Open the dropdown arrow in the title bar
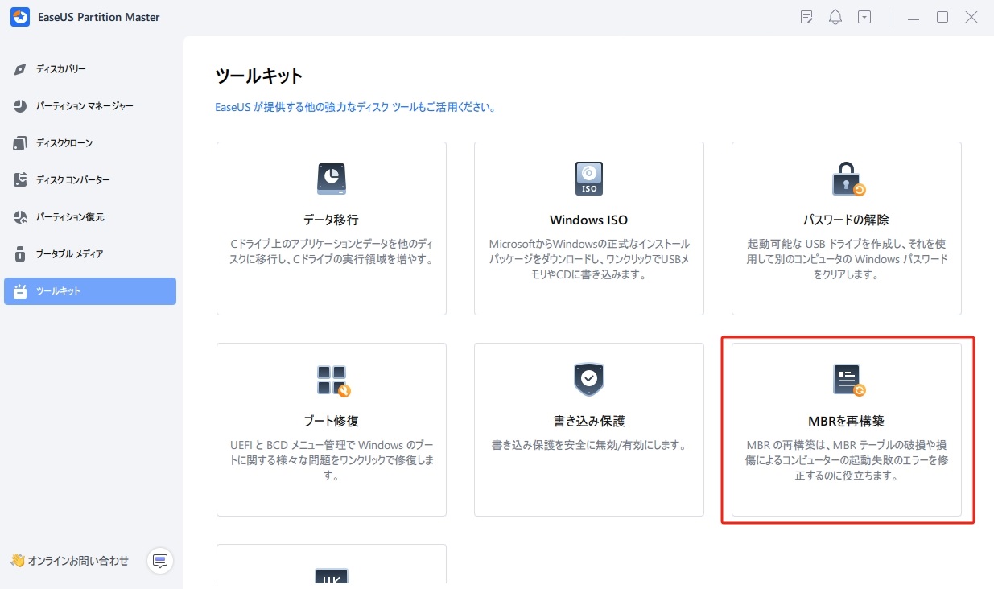This screenshot has height=589, width=994. 864,16
